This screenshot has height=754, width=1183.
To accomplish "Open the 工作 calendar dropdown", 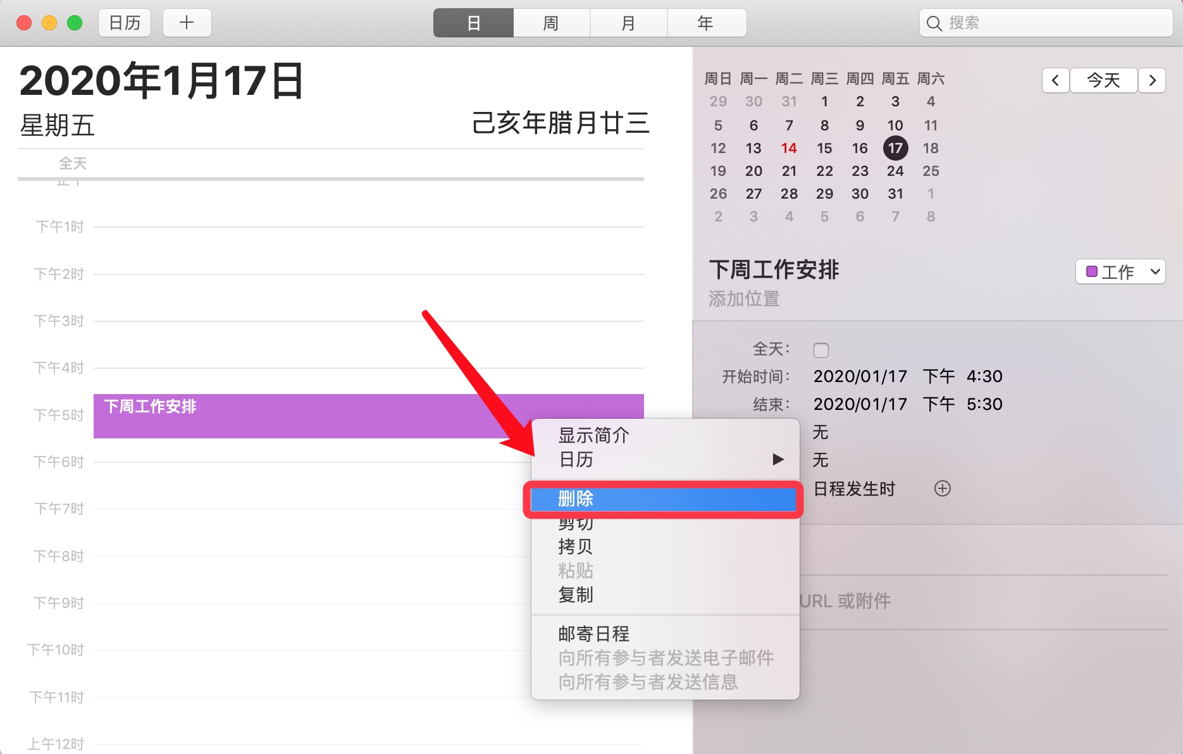I will pyautogui.click(x=1120, y=272).
